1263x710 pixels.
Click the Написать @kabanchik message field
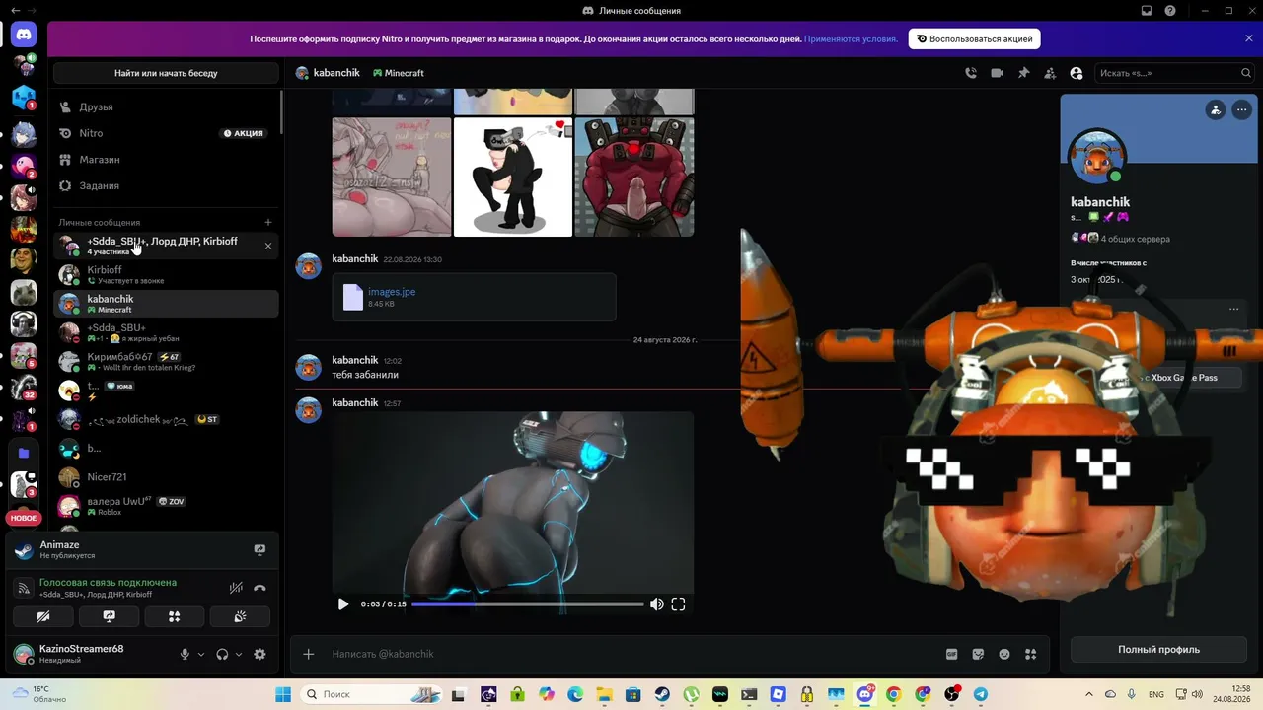(x=631, y=654)
